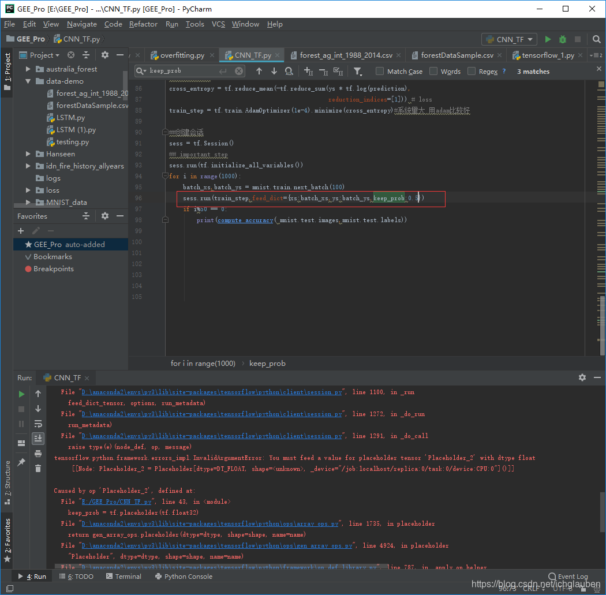Image resolution: width=606 pixels, height=595 pixels.
Task: Stop the running process from toolbar
Action: point(577,39)
